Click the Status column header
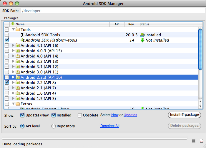Viewport: 206px width, 148px height. (167, 24)
